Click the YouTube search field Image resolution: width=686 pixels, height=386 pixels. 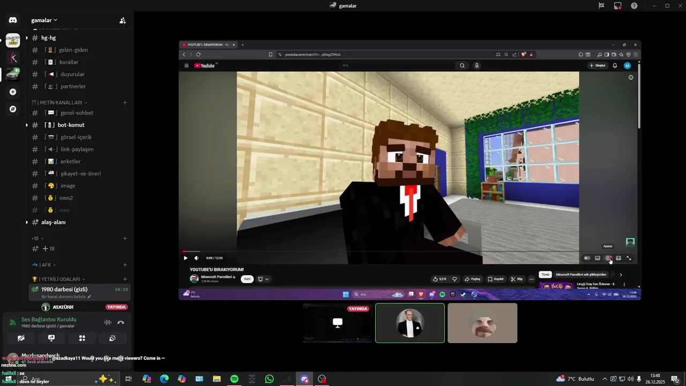(397, 65)
